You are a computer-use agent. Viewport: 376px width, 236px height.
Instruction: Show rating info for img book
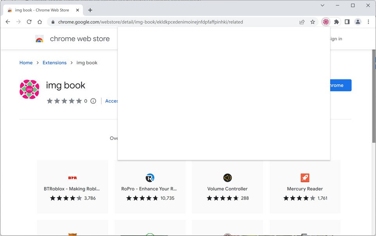pos(93,101)
